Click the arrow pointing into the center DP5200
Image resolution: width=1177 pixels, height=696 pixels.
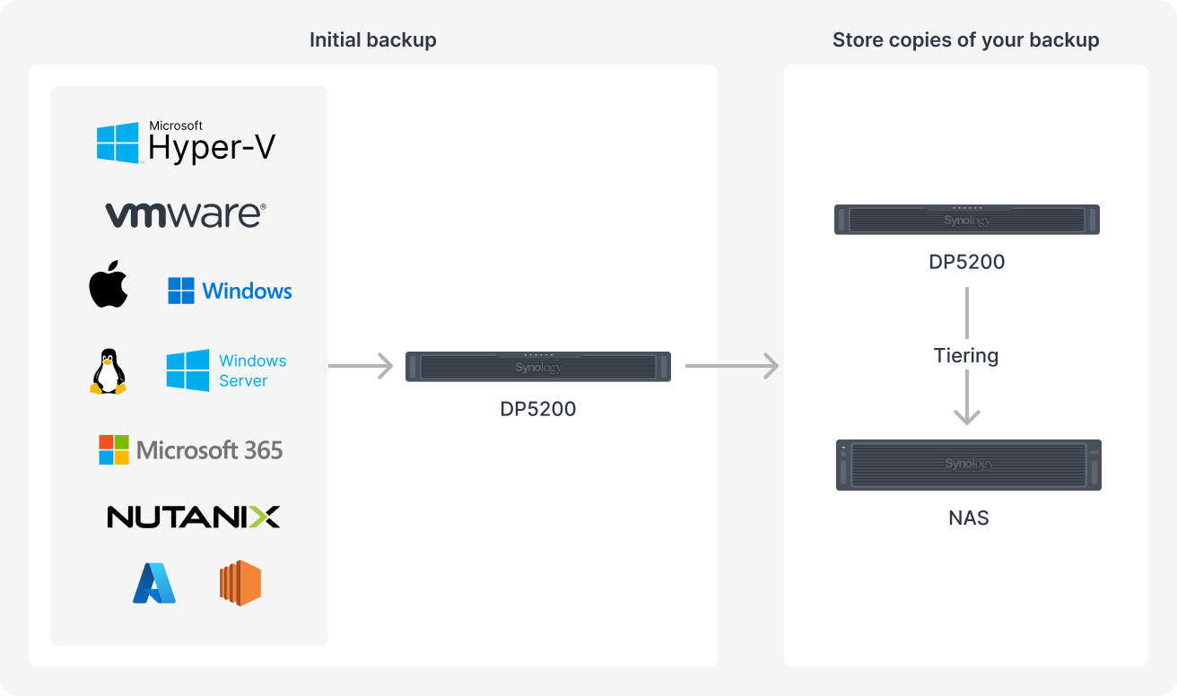[x=362, y=366]
